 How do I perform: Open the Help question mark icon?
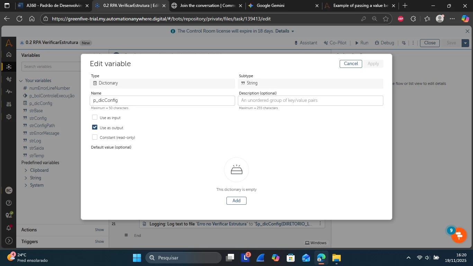coord(9,203)
